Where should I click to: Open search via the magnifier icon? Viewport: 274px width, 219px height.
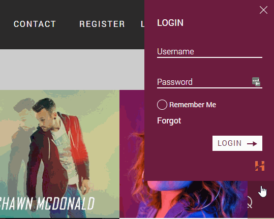point(250,202)
